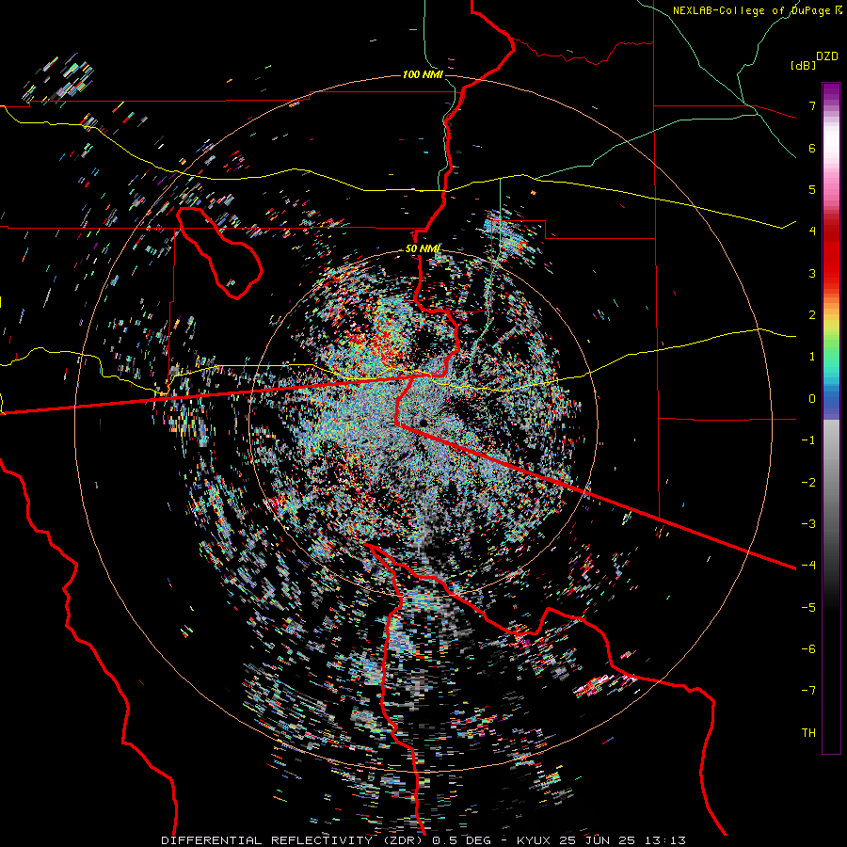Viewport: 847px width, 847px height.
Task: Click the red section of ZDR color bar
Action: pyautogui.click(x=831, y=254)
